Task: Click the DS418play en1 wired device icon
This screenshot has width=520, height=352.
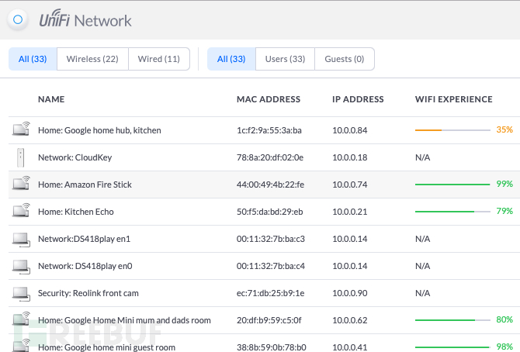Action: pos(21,240)
